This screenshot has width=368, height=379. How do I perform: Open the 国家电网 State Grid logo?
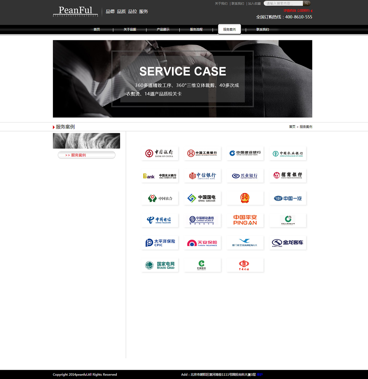tap(160, 265)
